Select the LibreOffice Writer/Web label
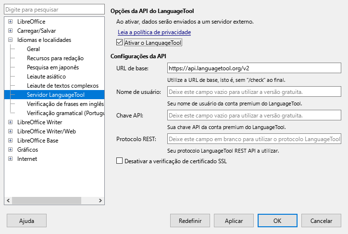The height and width of the screenshot is (234, 348). [47, 131]
